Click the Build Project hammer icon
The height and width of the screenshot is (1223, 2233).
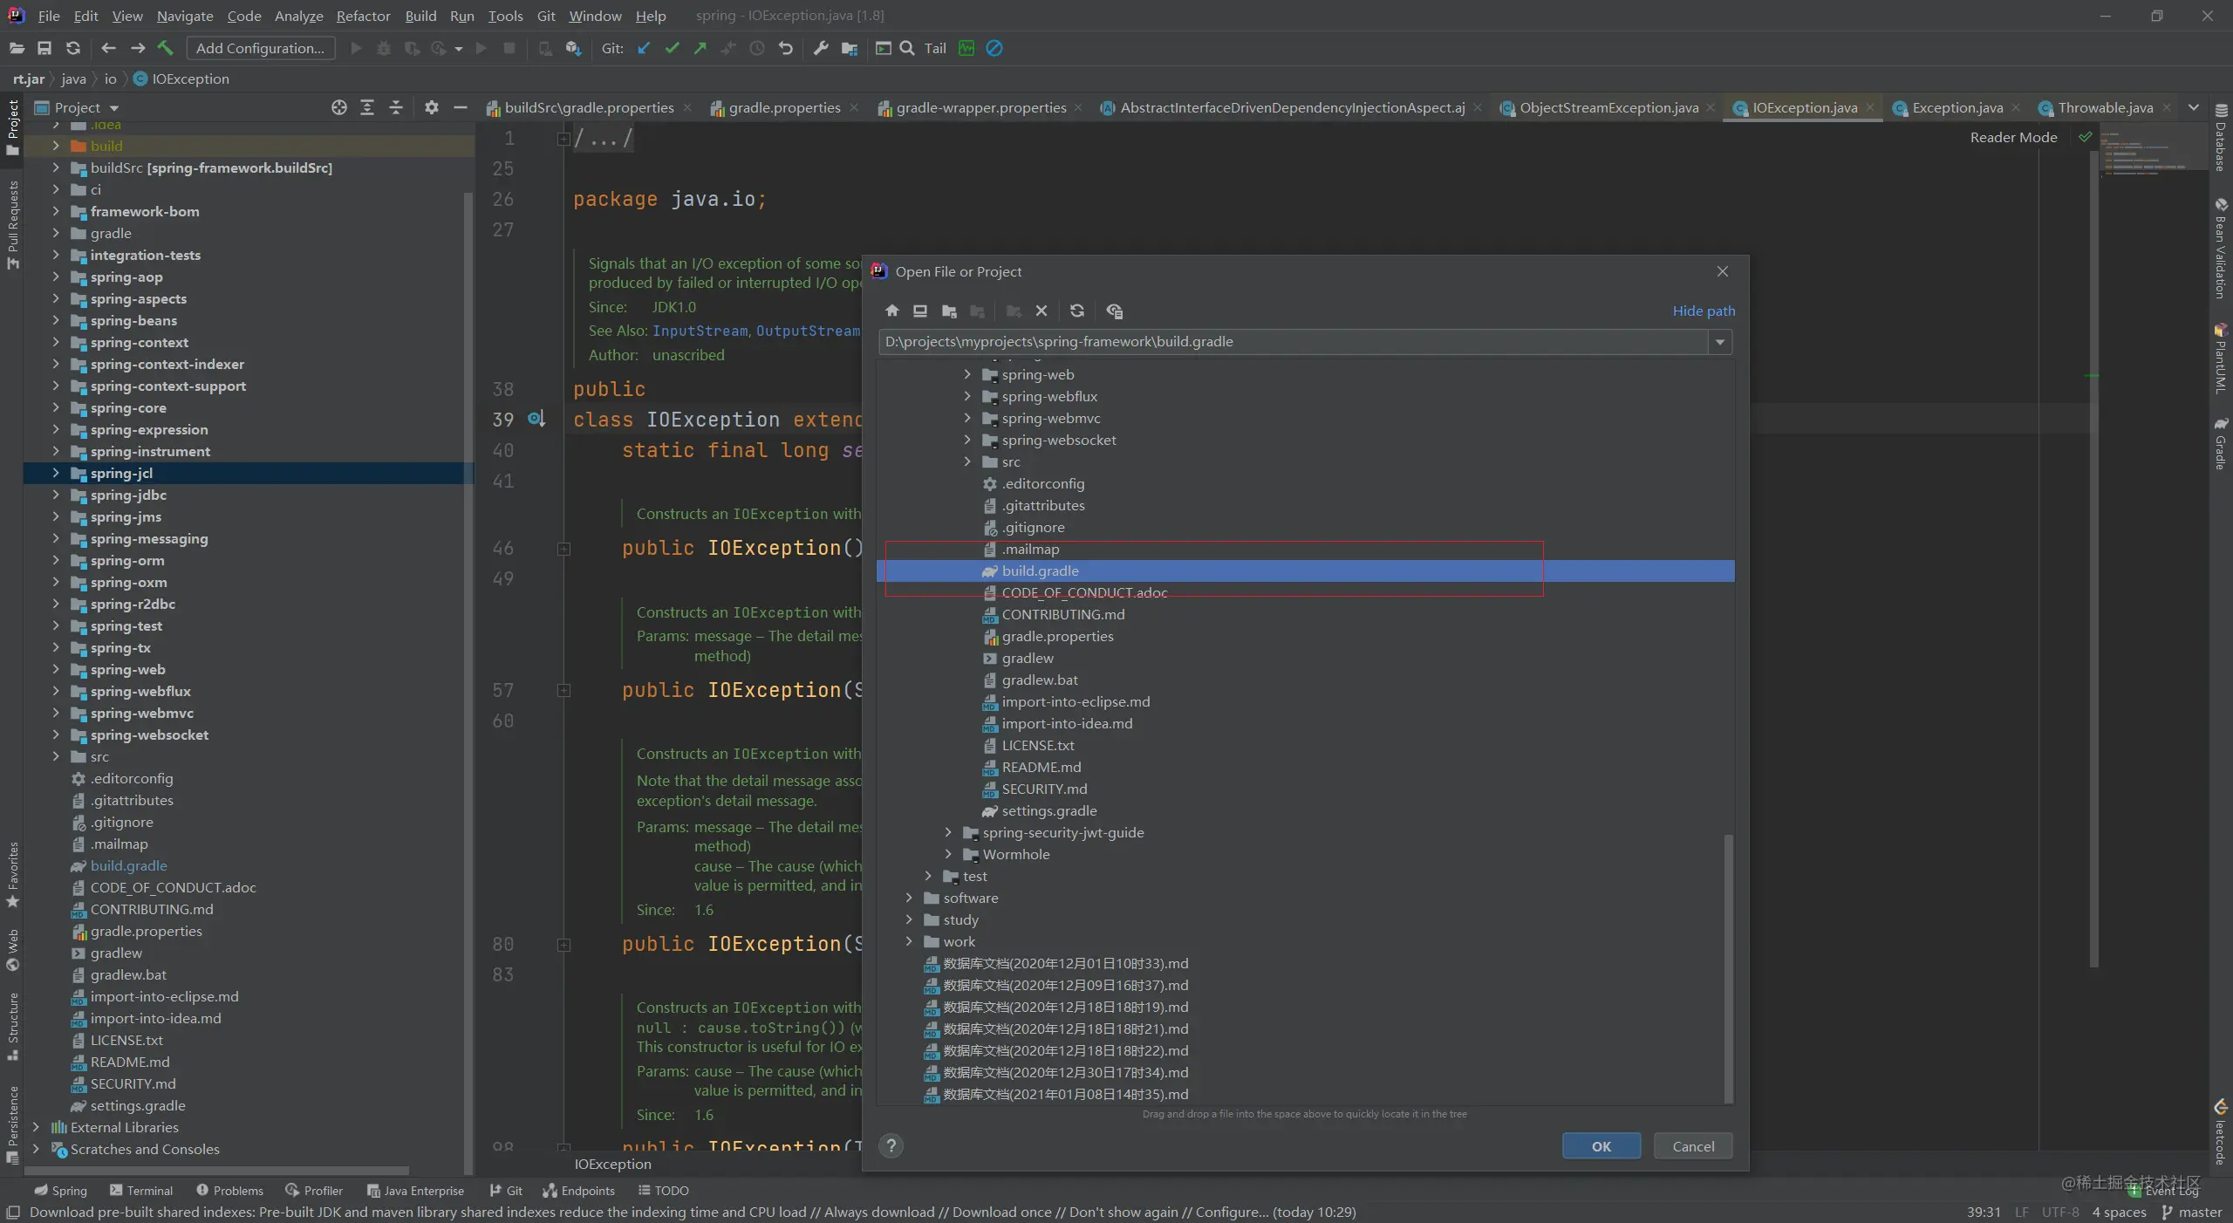tap(165, 48)
